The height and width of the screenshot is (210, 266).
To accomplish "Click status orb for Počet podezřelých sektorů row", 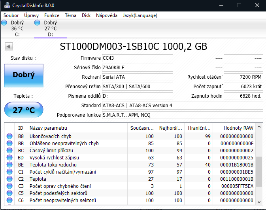I will (9, 193).
